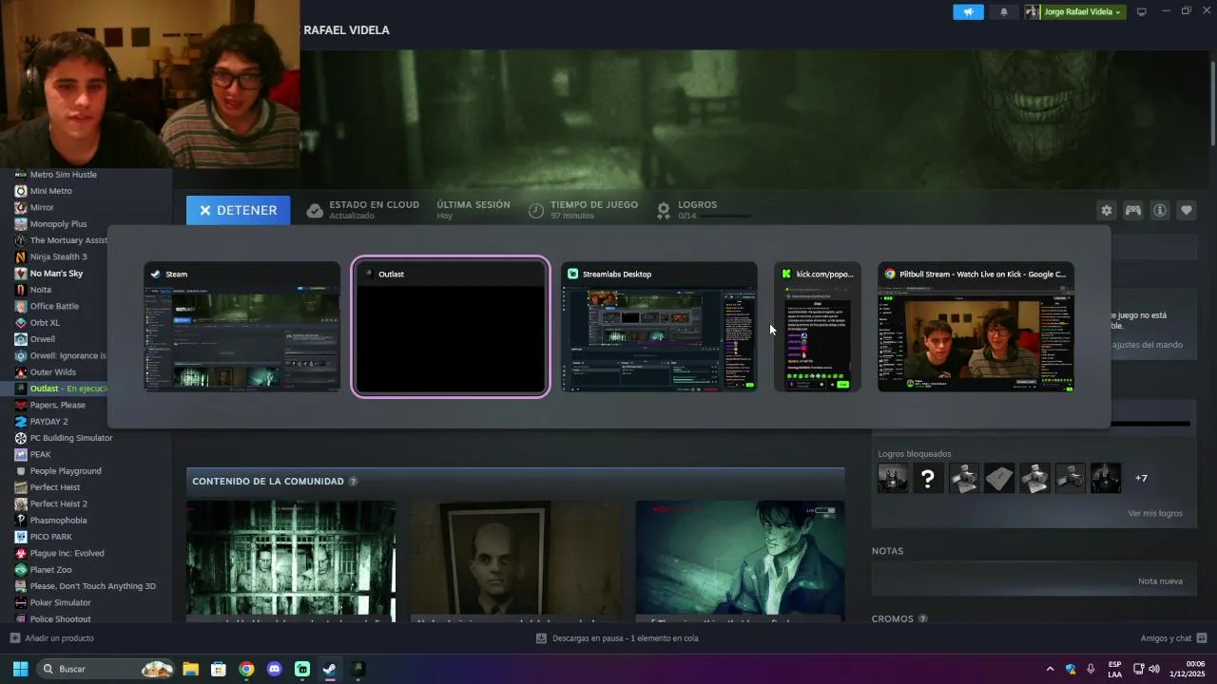Click the Mirror game icon

tap(21, 207)
